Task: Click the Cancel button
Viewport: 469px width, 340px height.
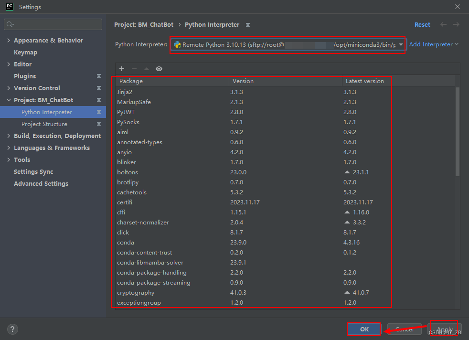Action: tap(405, 329)
